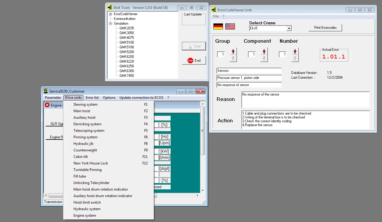382x222 pixels.
Task: Choose New York House Lock entry
Action: 109,163
